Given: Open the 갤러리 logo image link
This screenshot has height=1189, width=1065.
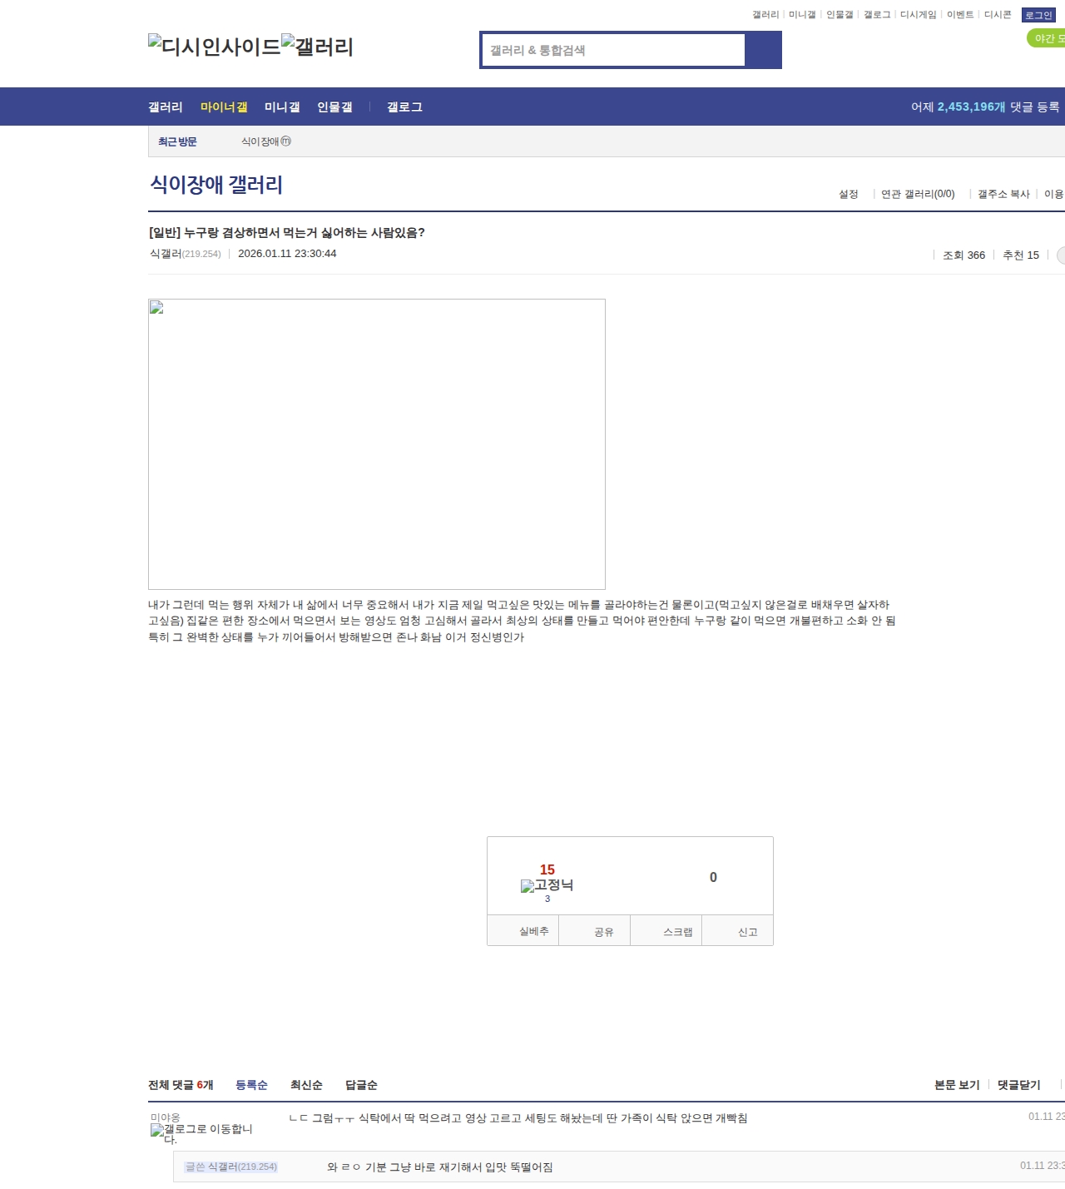Looking at the screenshot, I should (x=317, y=47).
